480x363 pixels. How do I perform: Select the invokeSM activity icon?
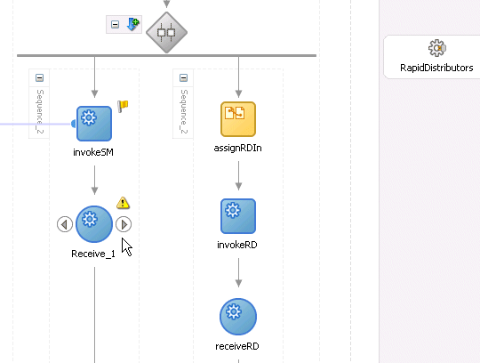(94, 124)
